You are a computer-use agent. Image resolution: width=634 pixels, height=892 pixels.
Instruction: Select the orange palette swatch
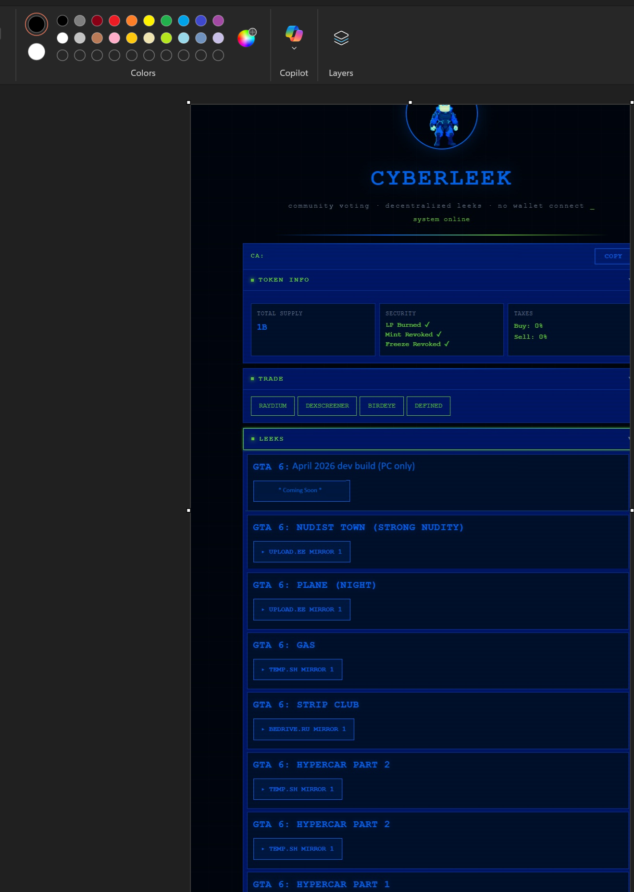click(132, 21)
